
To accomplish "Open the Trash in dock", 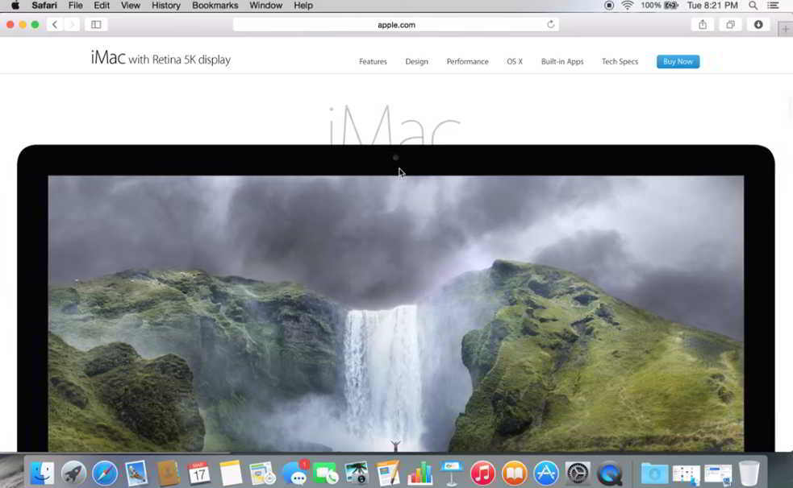I will tap(749, 474).
